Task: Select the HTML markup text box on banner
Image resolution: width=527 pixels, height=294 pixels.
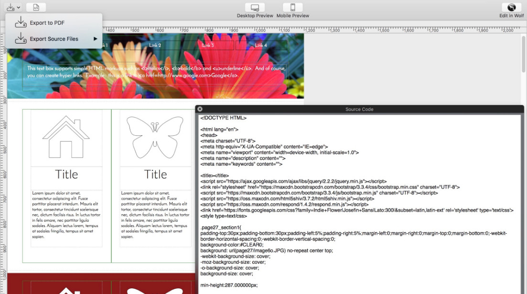Action: 156,72
